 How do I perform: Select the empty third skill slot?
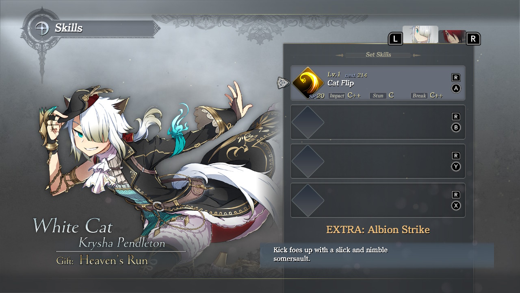point(378,161)
